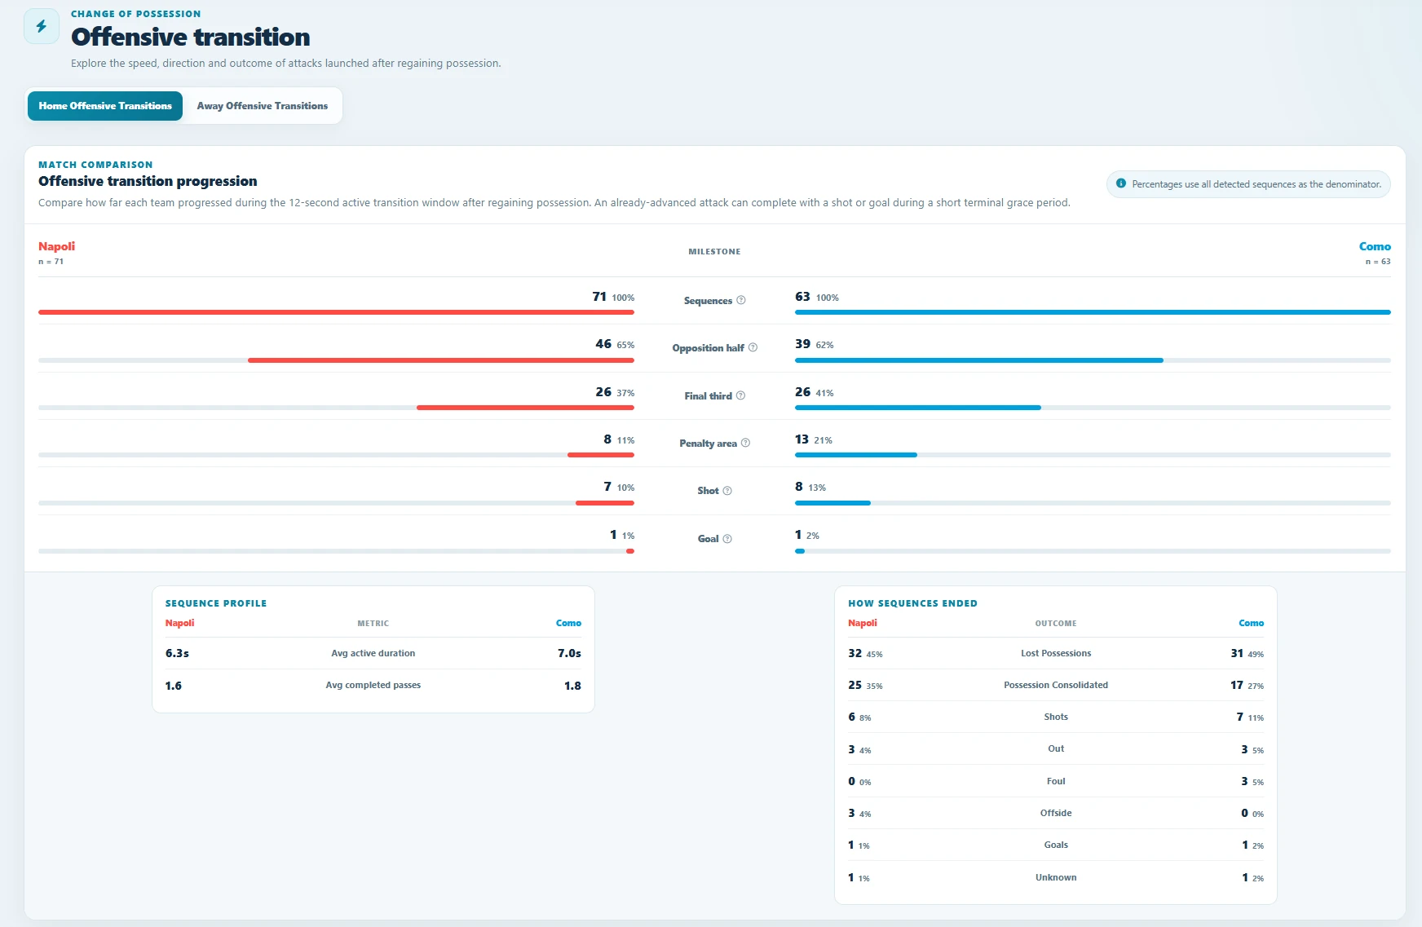Click the 'OUTCOME' column header
This screenshot has height=927, width=1422.
[1056, 624]
